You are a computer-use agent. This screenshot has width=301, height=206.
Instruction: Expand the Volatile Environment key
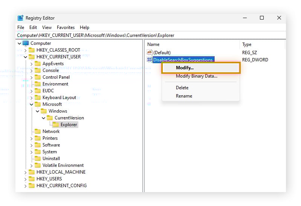click(x=32, y=165)
